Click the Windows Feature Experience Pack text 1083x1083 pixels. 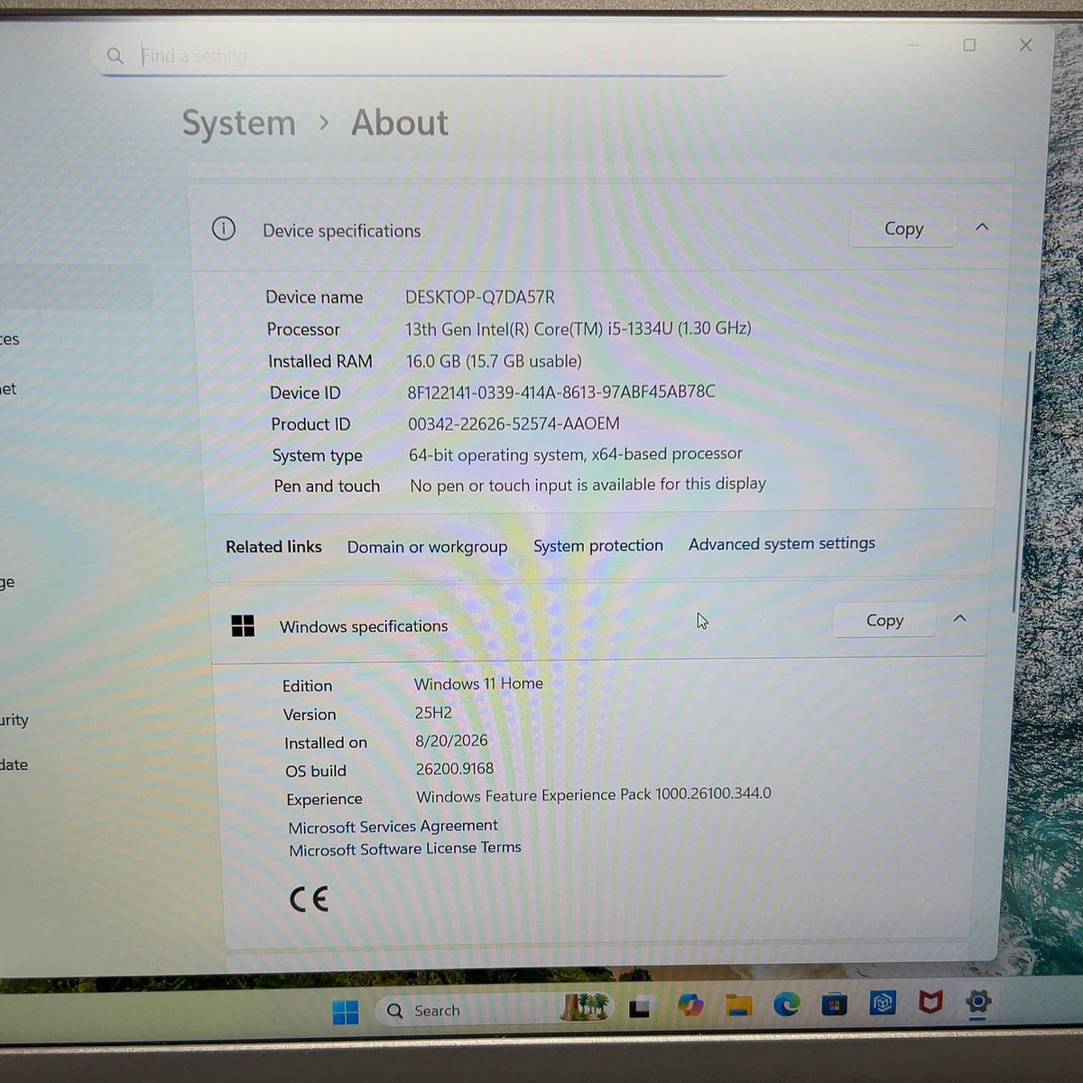pos(594,795)
